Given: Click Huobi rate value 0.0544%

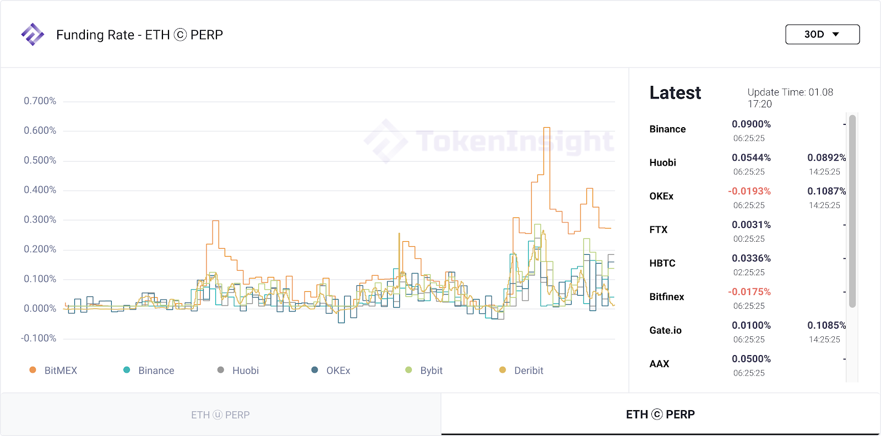Looking at the screenshot, I should 751,157.
